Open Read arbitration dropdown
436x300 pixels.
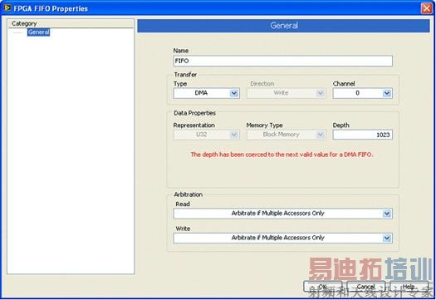(283, 214)
